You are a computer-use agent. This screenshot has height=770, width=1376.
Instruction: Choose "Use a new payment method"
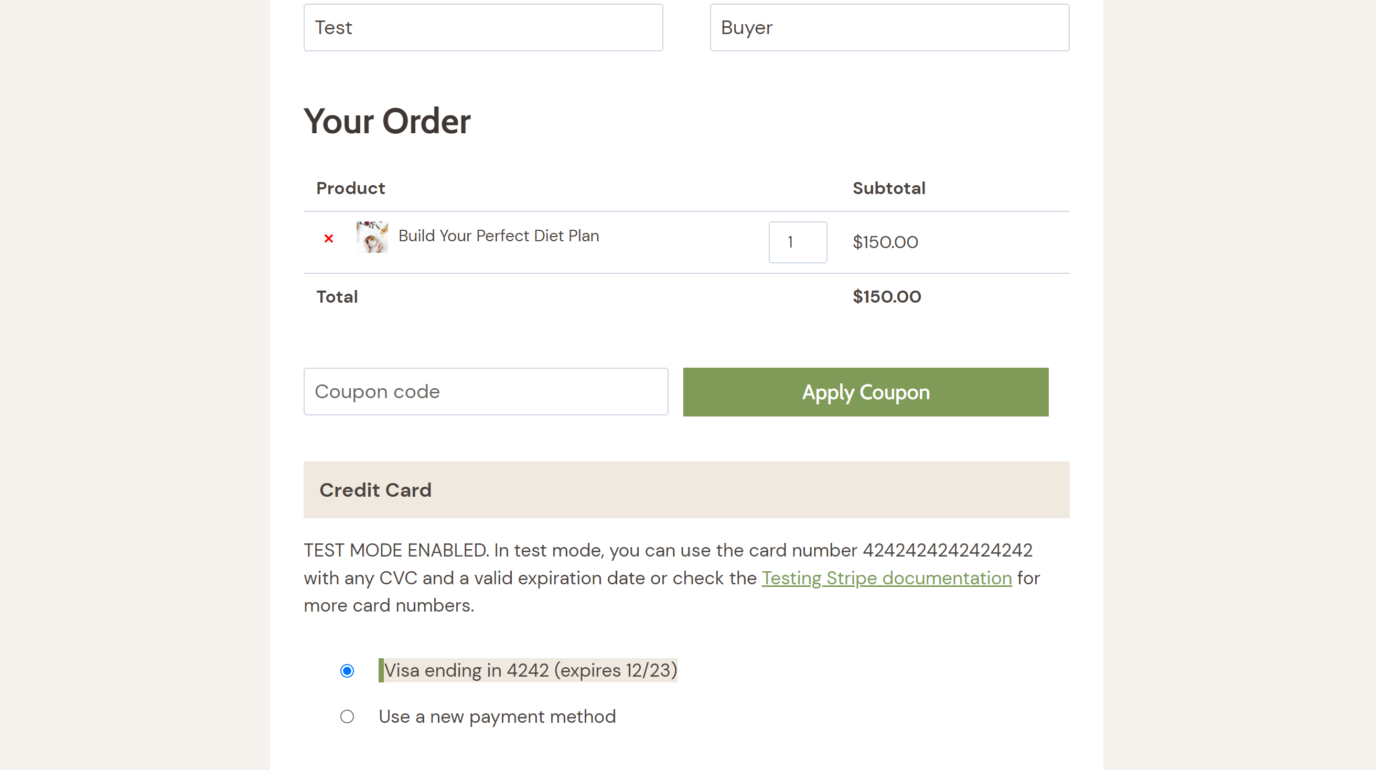(x=347, y=716)
